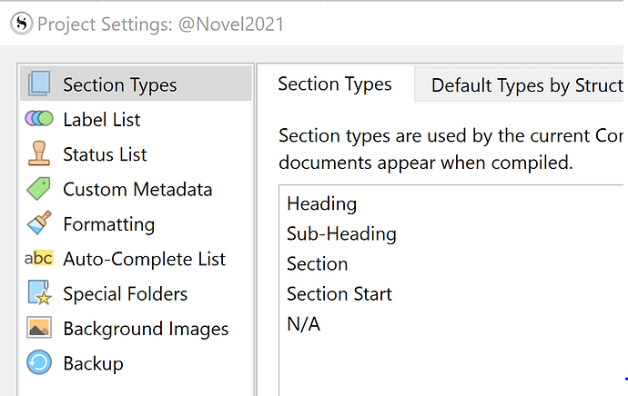Open the Formatting settings pane
The image size is (628, 396).
[136, 223]
